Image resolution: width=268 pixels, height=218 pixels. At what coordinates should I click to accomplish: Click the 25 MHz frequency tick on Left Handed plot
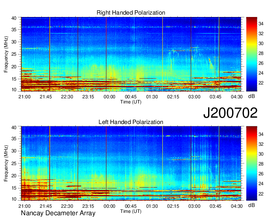click(x=14, y=163)
